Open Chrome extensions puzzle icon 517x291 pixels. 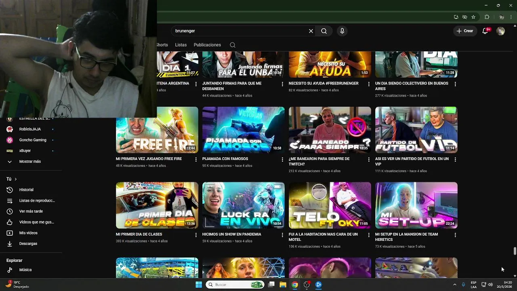[x=487, y=17]
